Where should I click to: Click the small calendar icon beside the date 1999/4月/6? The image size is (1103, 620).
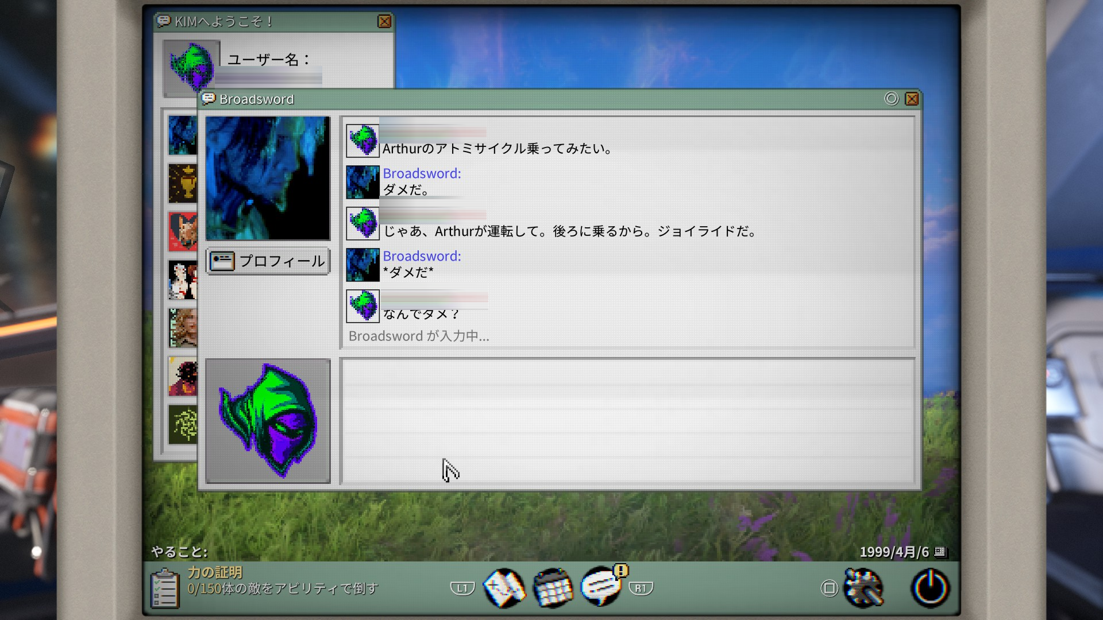pos(940,552)
